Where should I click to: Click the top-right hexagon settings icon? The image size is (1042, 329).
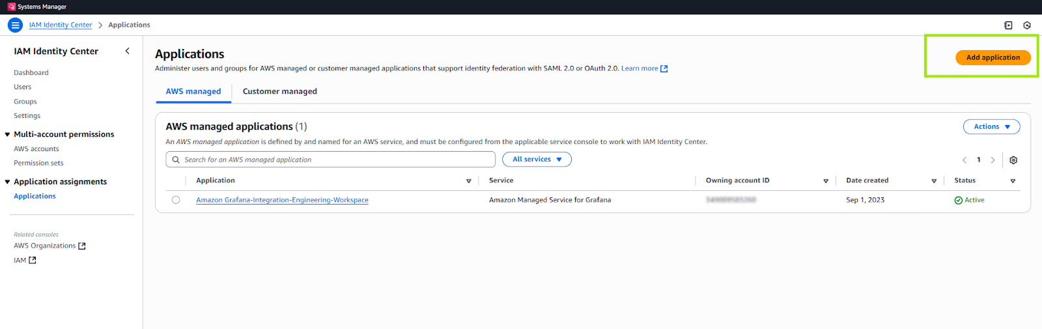1027,25
